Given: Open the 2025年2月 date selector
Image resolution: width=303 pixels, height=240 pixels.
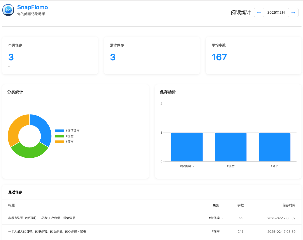Looking at the screenshot, I should click(276, 12).
